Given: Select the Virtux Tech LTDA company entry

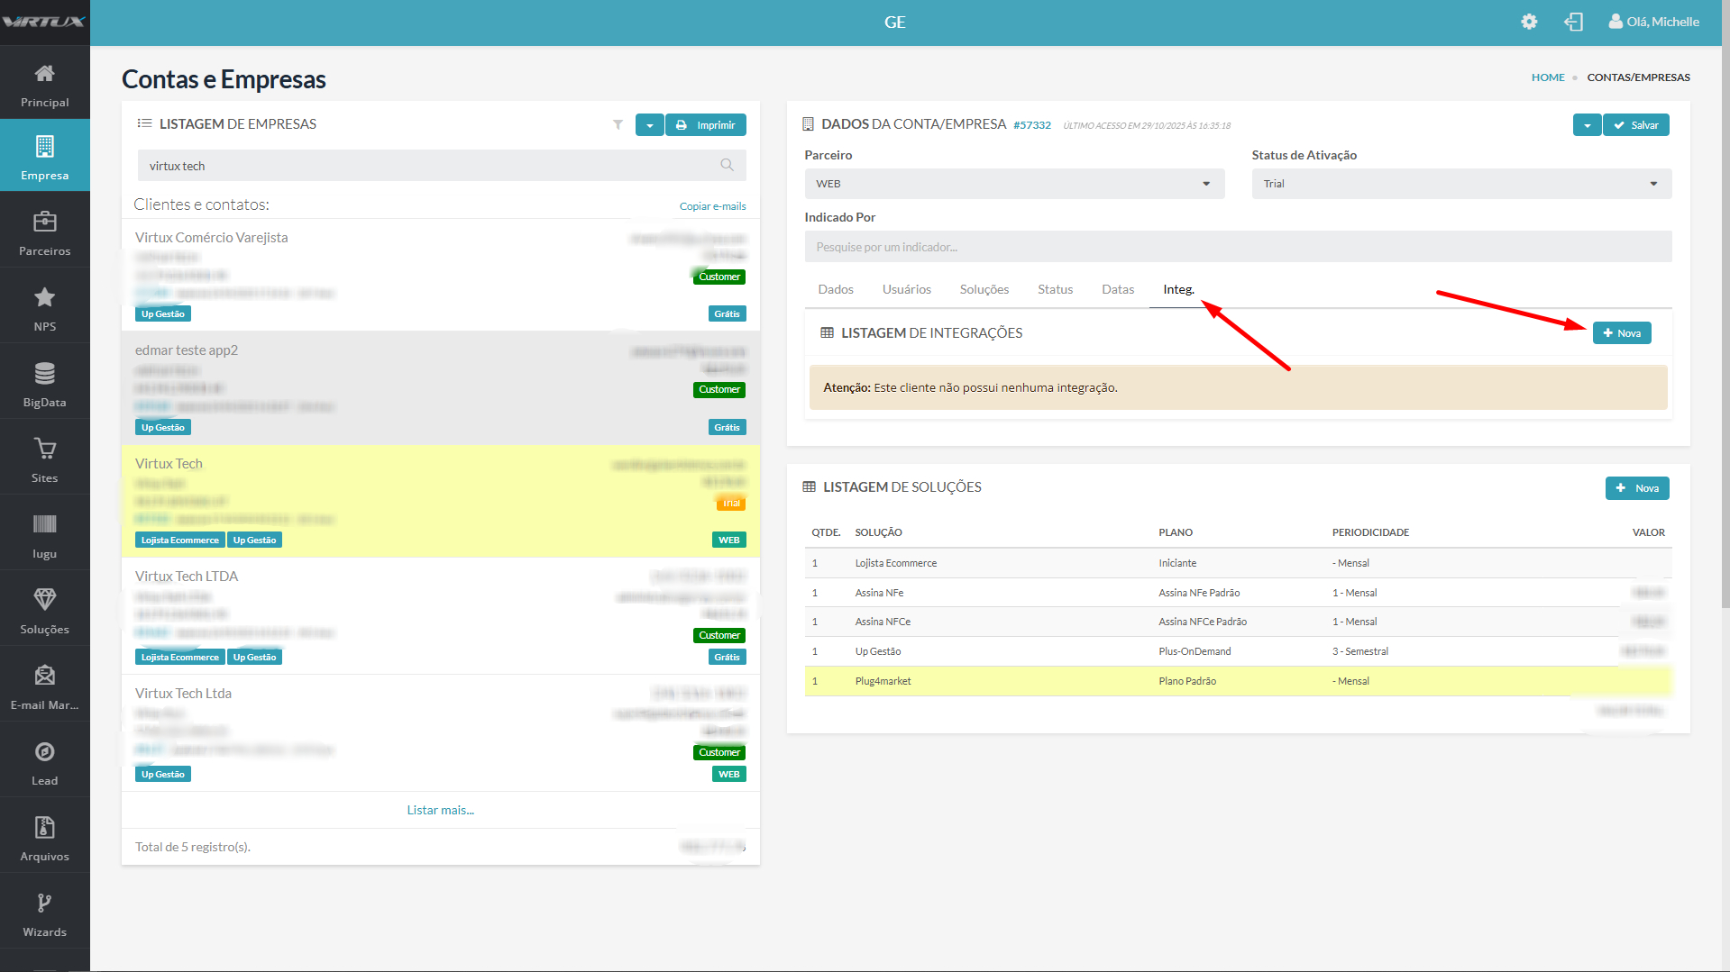Looking at the screenshot, I should (x=187, y=577).
